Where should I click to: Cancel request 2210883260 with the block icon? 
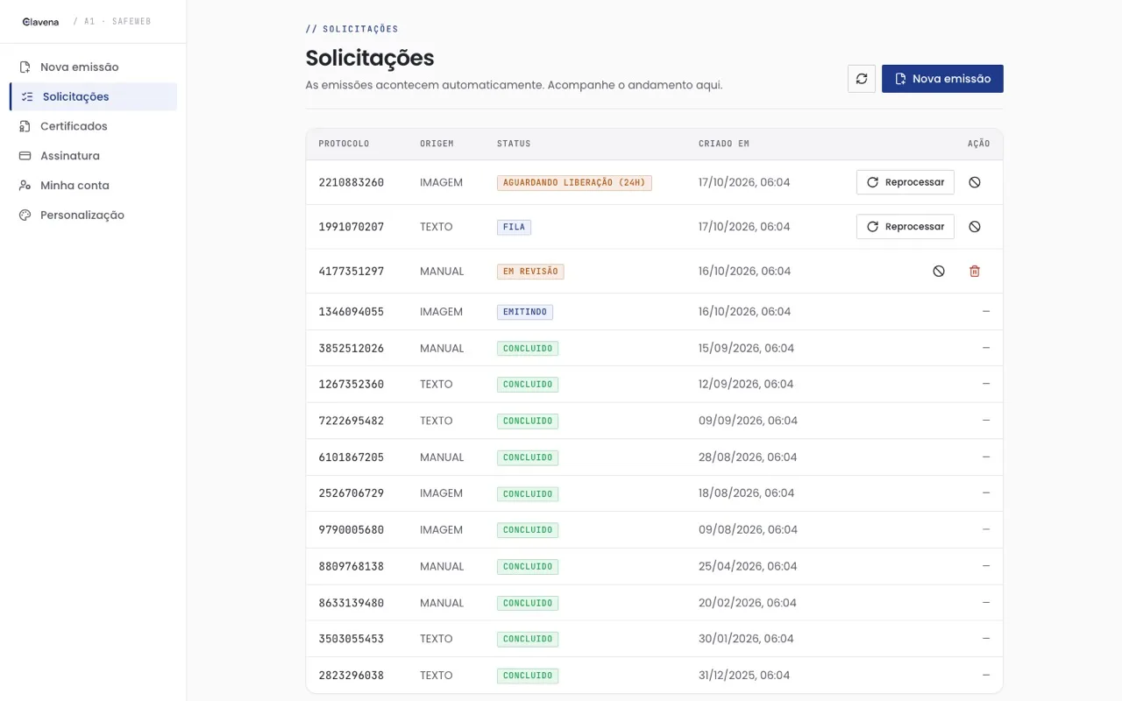[x=975, y=182]
